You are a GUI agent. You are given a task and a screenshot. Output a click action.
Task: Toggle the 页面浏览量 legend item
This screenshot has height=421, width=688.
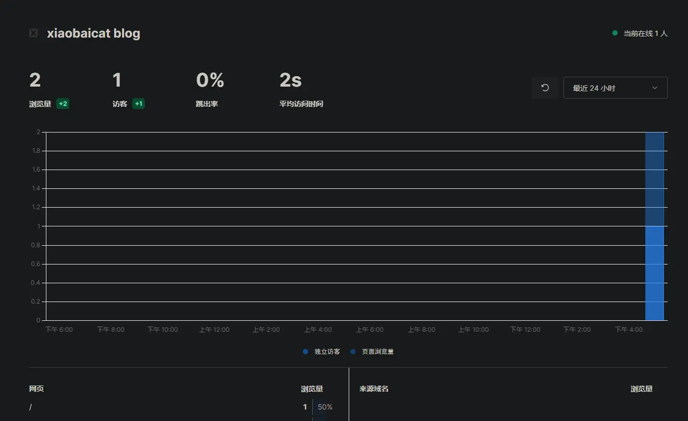pos(372,352)
